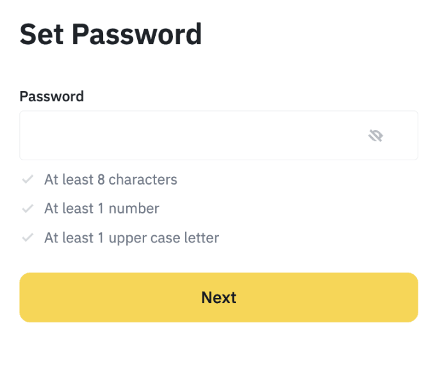Toggle password visibility with the eye icon

pos(375,135)
